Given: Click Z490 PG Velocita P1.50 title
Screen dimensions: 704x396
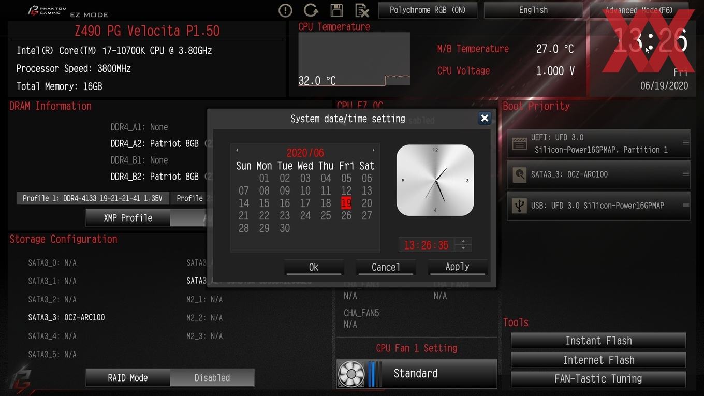Looking at the screenshot, I should coord(147,31).
